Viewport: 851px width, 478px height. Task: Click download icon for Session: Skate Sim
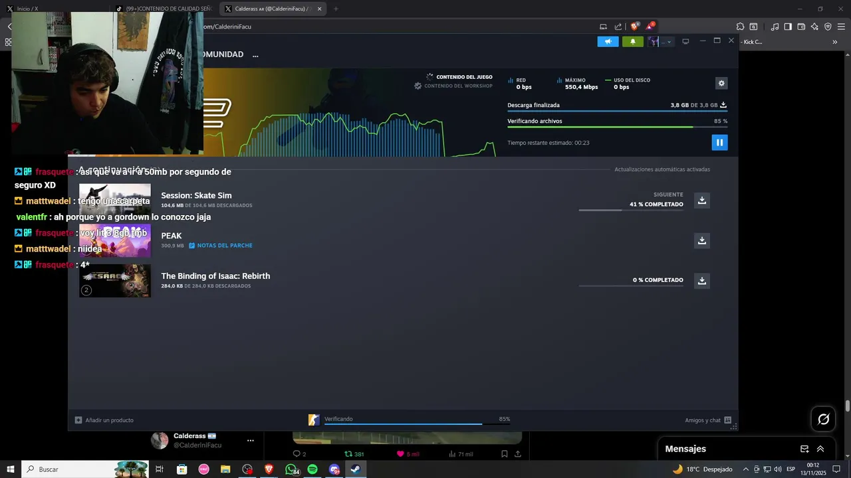[x=701, y=200]
